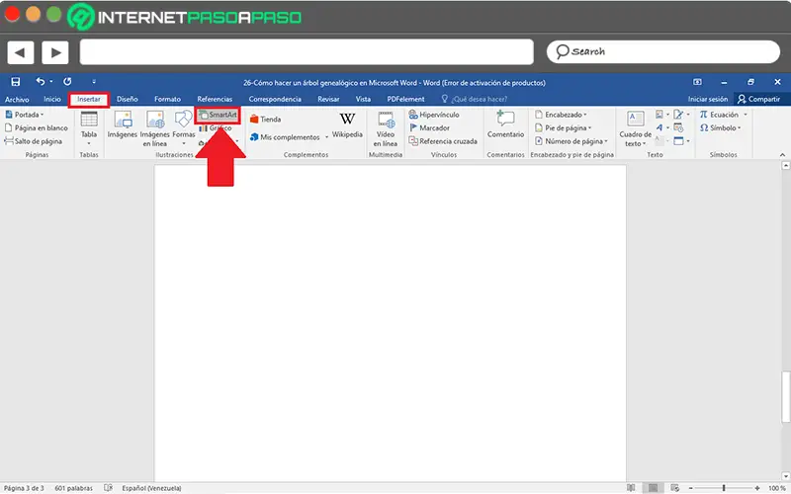Undo the last action
The height and width of the screenshot is (494, 791).
tap(40, 82)
